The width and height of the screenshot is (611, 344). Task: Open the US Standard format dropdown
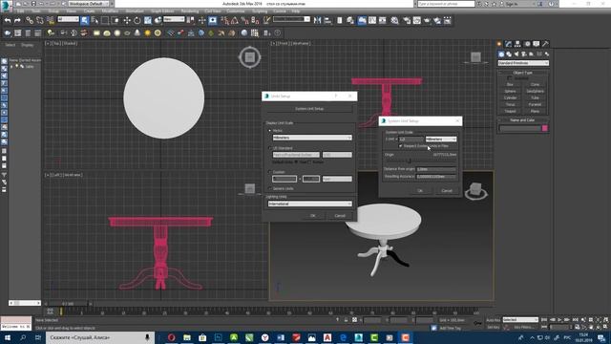pos(296,155)
